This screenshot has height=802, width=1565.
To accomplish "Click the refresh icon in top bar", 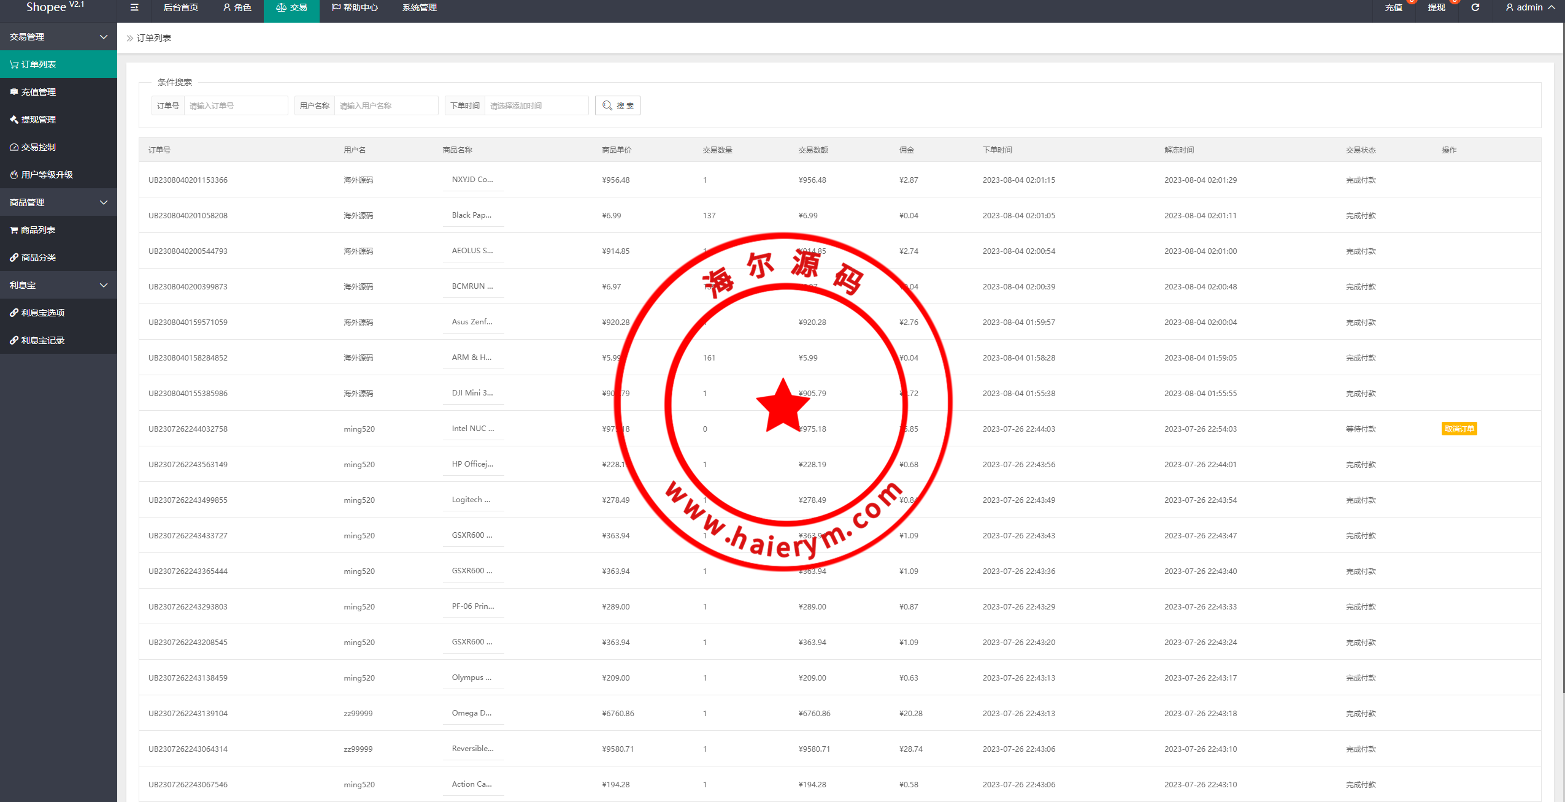I will click(1475, 7).
